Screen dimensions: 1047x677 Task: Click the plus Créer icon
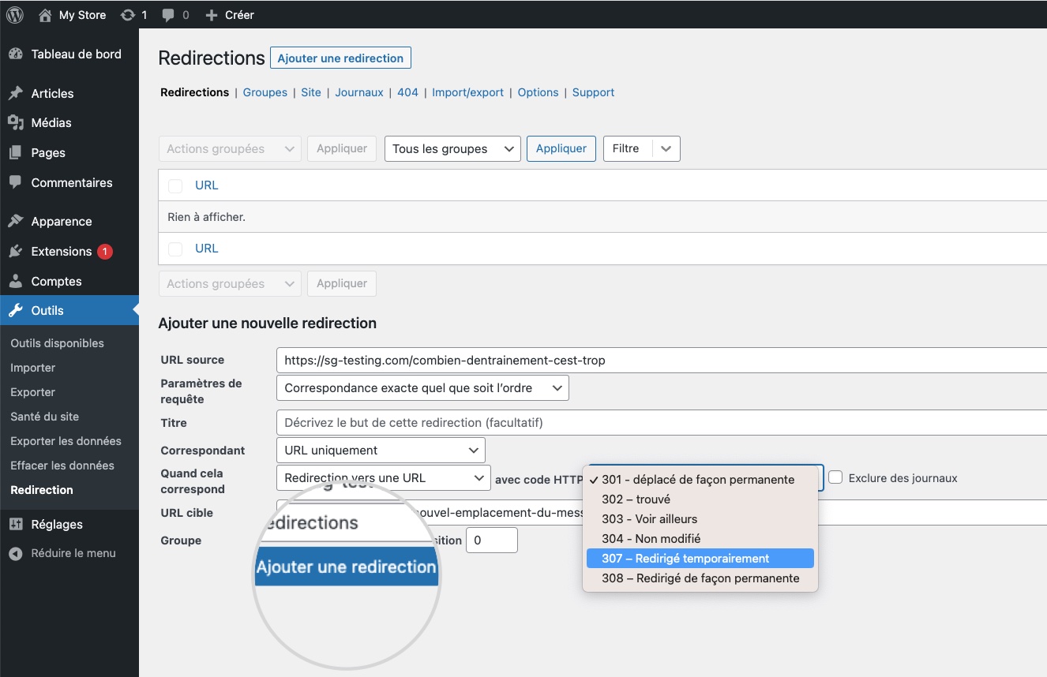tap(211, 15)
